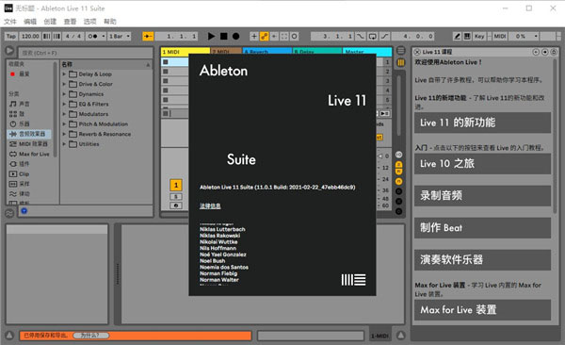The height and width of the screenshot is (345, 565).
Task: Expand the Modulators folder
Action: coord(64,114)
